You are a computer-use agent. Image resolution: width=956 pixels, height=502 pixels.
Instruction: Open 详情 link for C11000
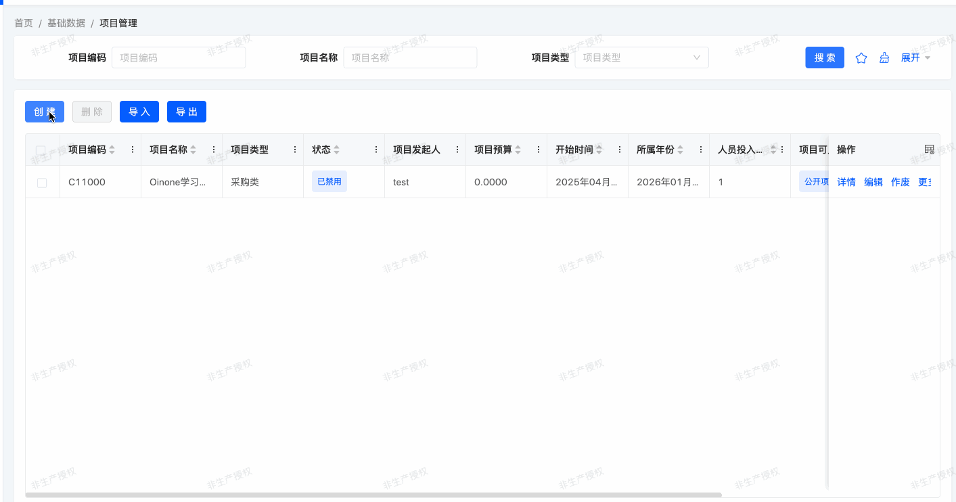point(846,182)
